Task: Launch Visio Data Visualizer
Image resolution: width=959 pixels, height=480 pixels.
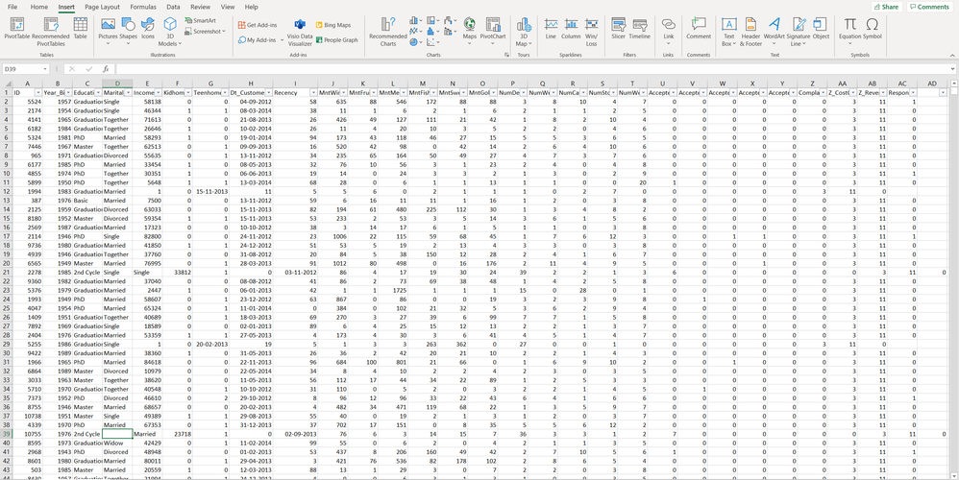Action: click(300, 32)
